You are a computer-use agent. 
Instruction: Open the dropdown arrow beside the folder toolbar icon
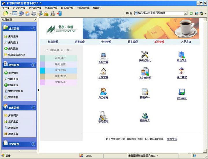[10, 13]
